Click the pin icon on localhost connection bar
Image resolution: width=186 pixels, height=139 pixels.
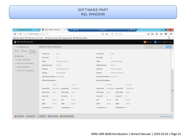pos(75,30)
